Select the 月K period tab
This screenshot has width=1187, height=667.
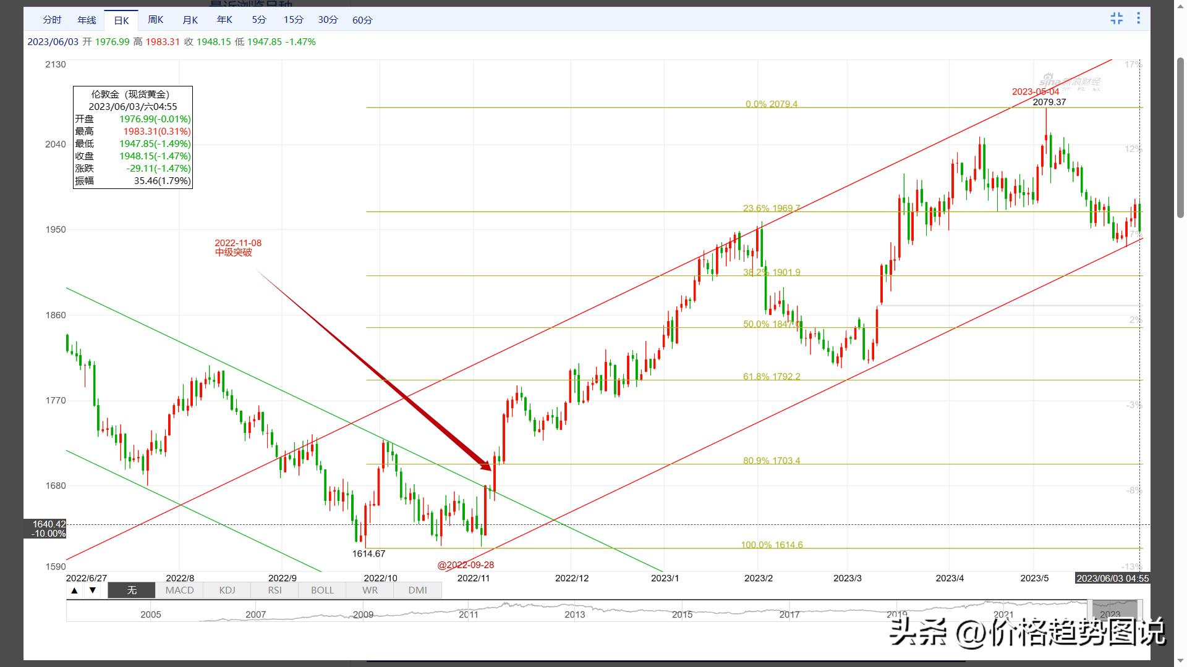(190, 20)
